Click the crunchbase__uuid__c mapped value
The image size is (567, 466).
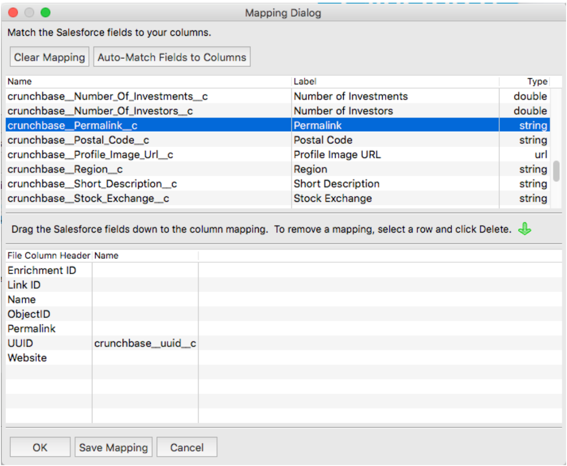(145, 343)
